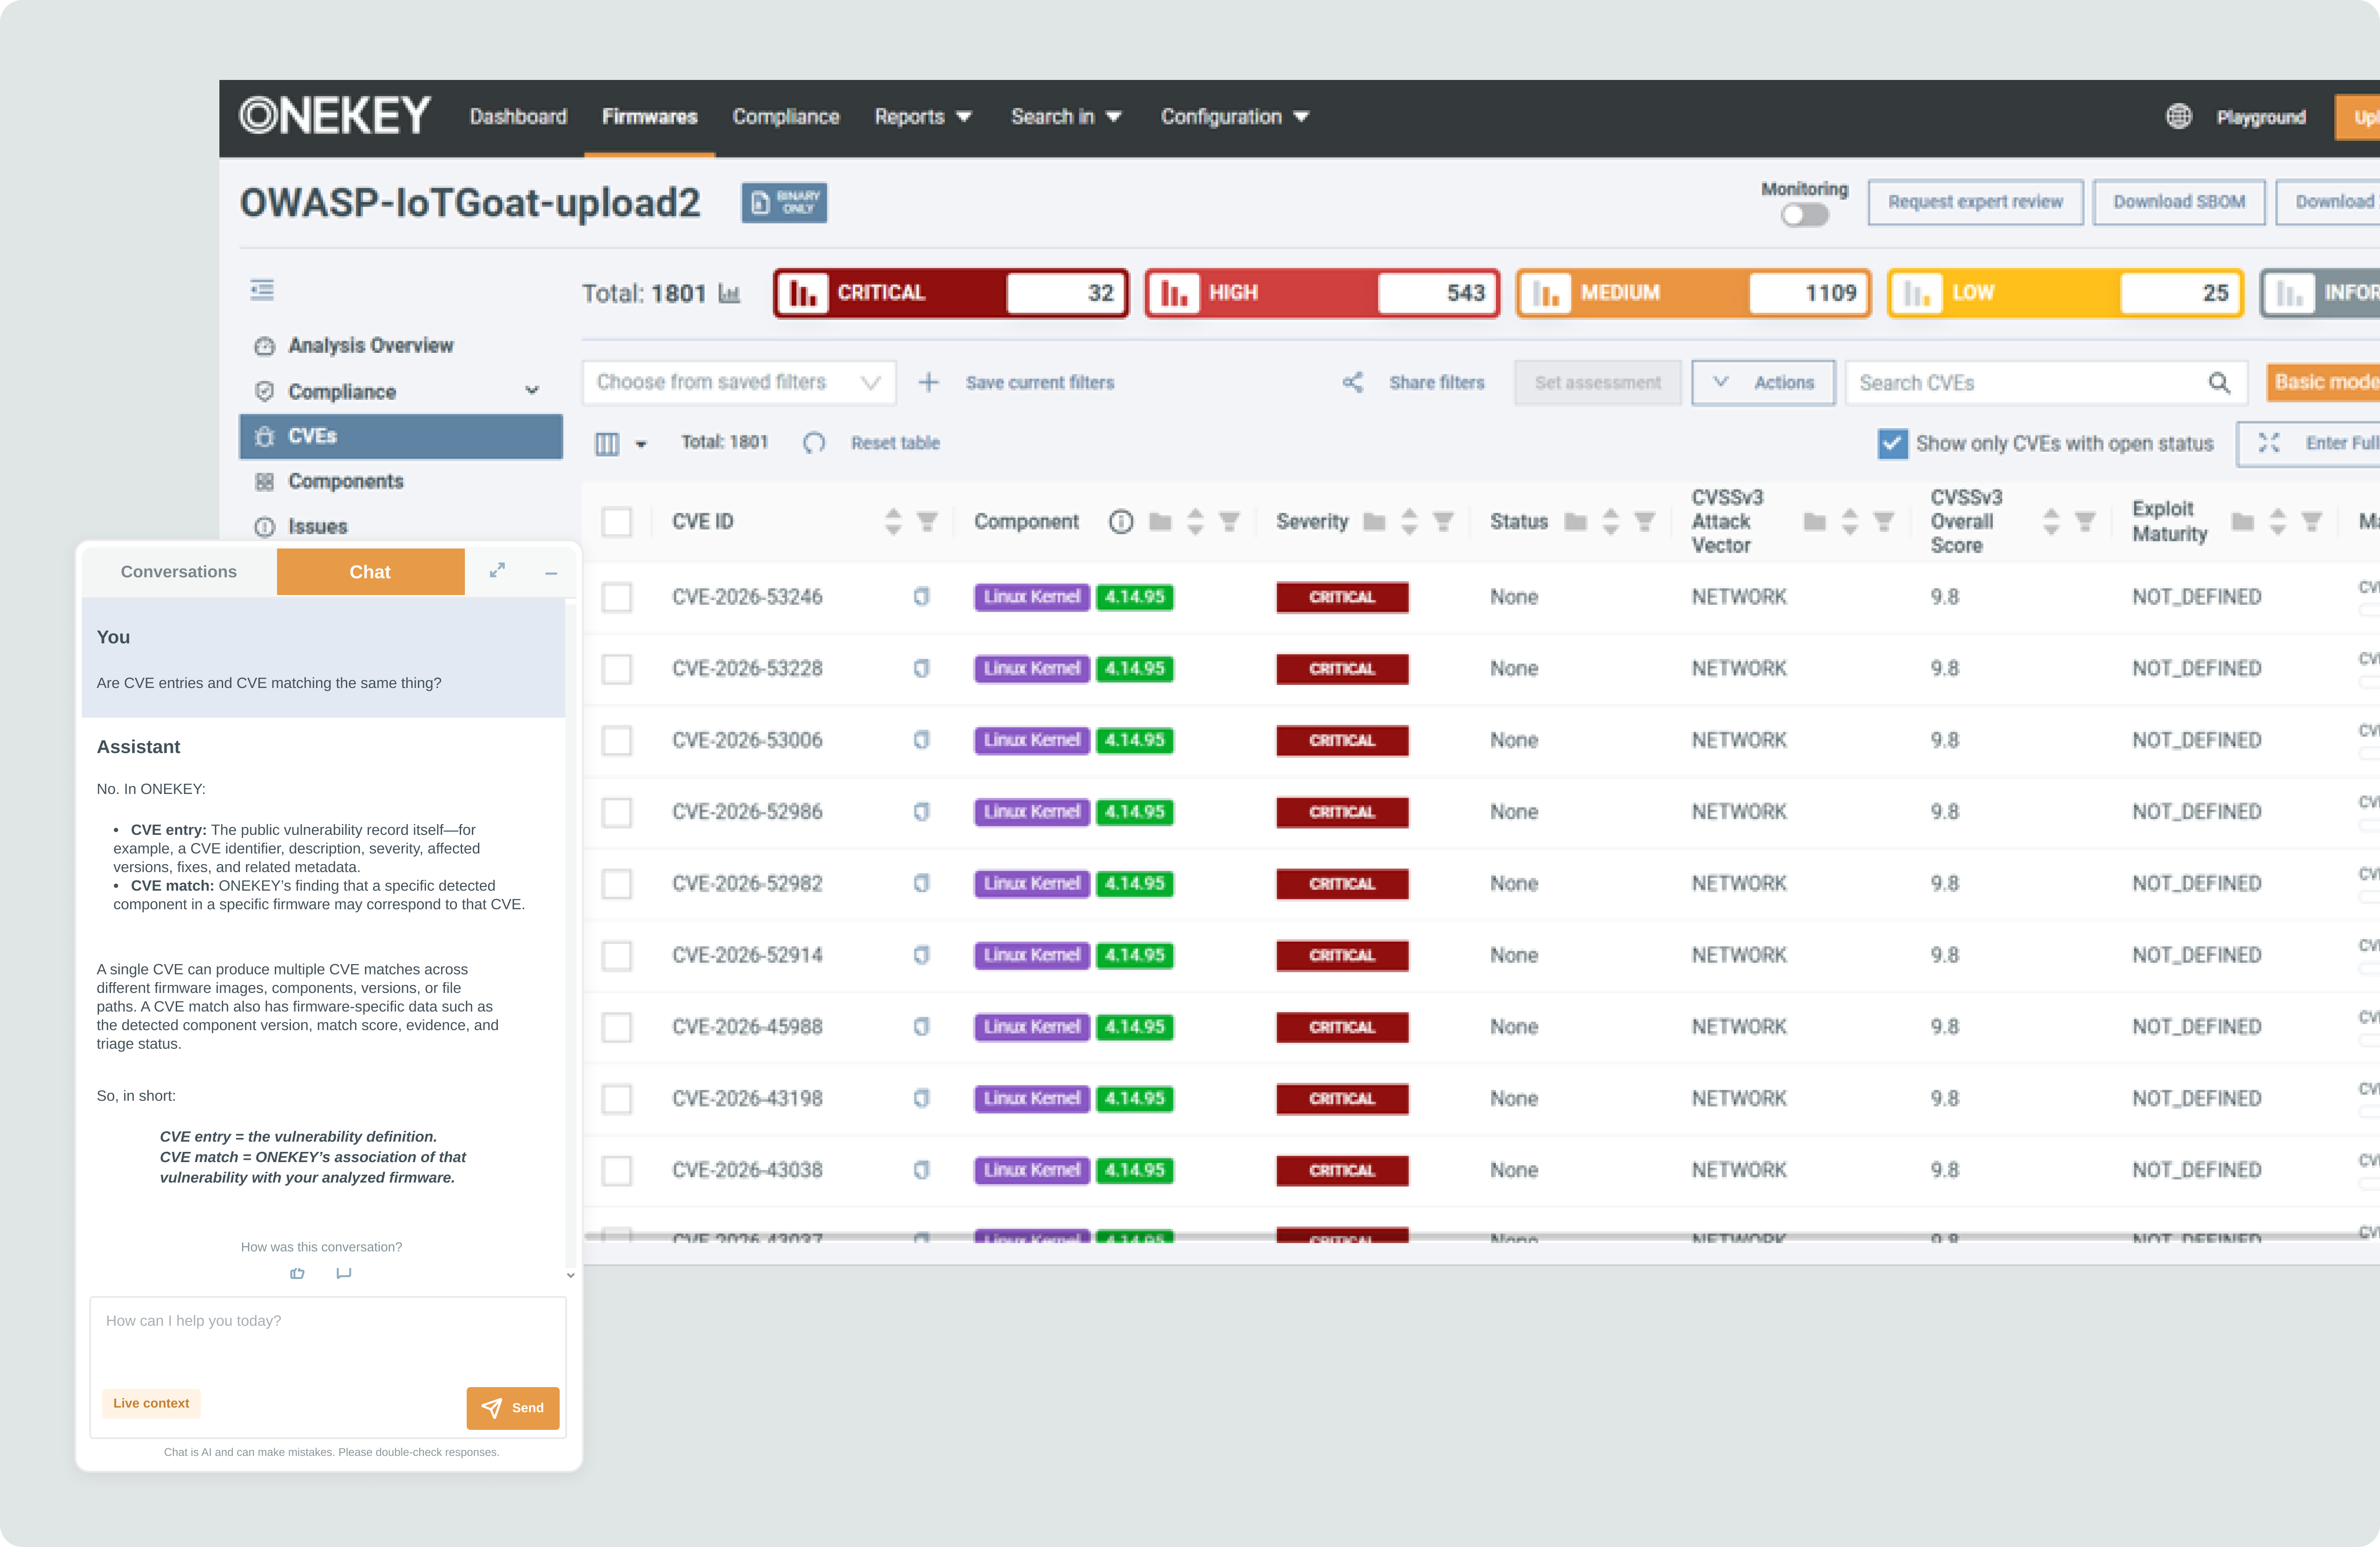Open the Reports dropdown menu
This screenshot has width=2380, height=1547.
[x=923, y=117]
